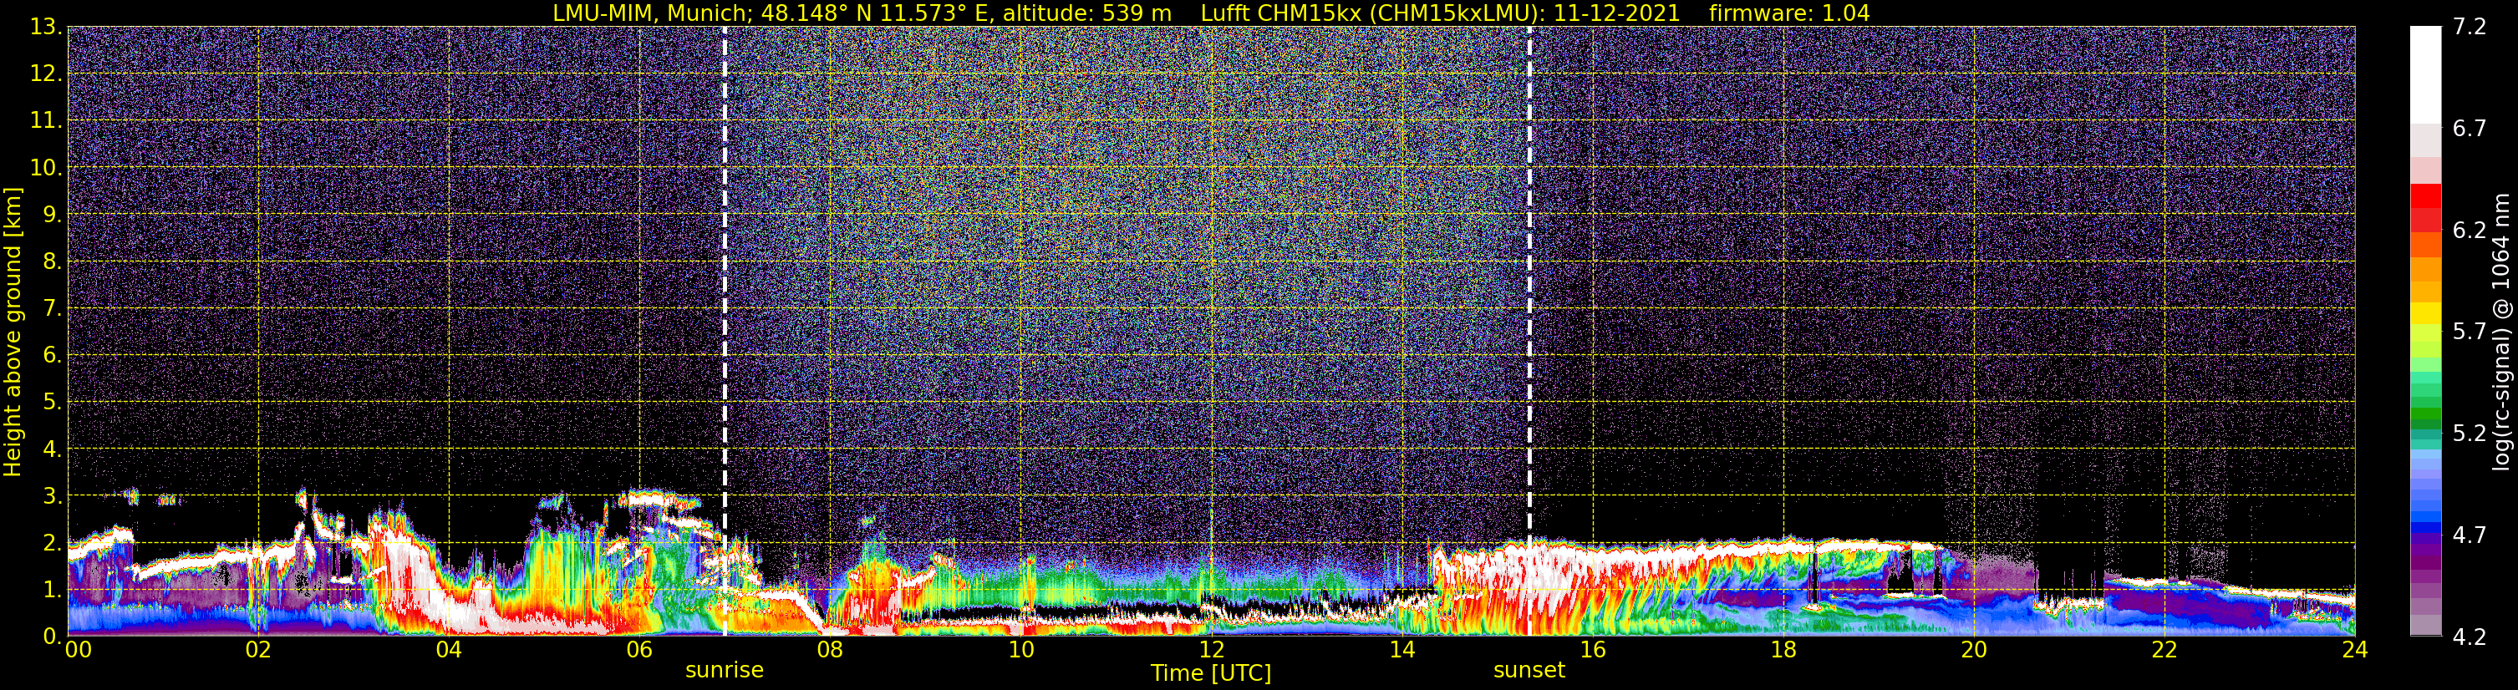
Task: Click the y-axis tick label 0
Action: 52,637
